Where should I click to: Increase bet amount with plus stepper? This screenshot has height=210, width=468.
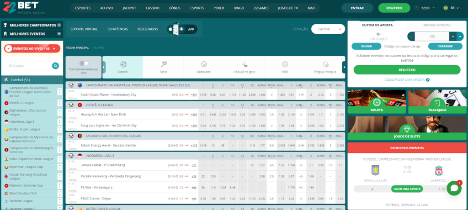click(453, 37)
